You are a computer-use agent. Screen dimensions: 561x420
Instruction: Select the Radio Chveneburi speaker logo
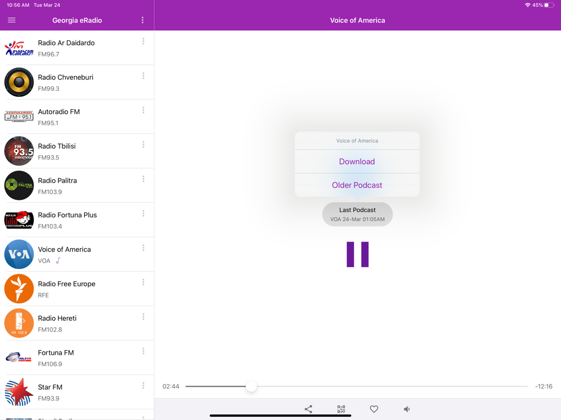19,82
